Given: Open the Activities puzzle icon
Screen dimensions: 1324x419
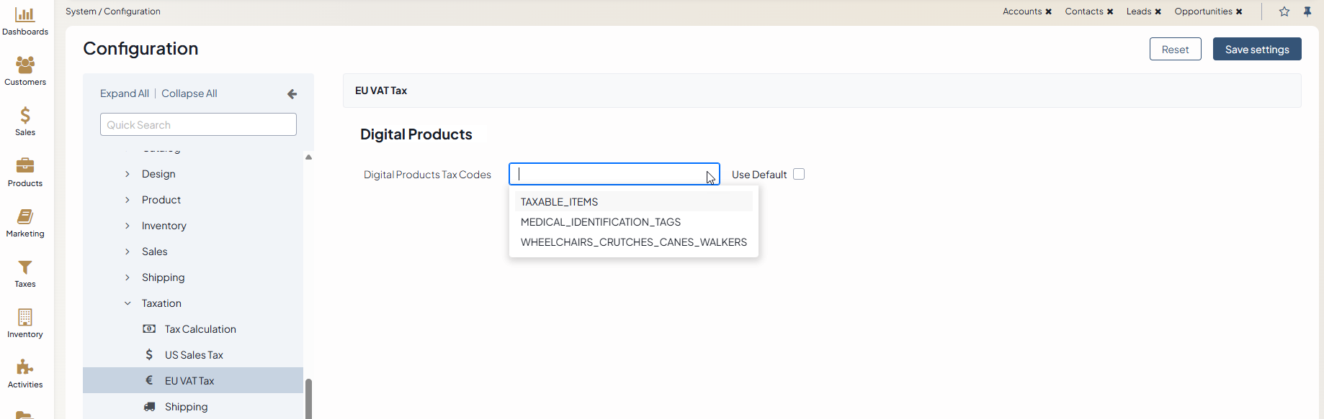Looking at the screenshot, I should point(25,367).
